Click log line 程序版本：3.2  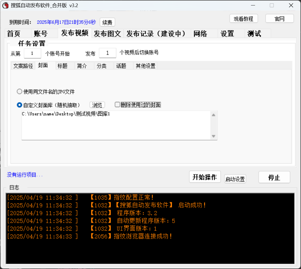[137, 213]
